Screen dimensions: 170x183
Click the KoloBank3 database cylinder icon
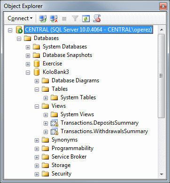pos(37,72)
